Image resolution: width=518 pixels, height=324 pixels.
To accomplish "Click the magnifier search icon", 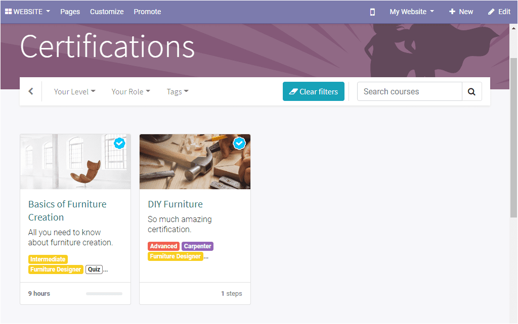I will [x=472, y=91].
